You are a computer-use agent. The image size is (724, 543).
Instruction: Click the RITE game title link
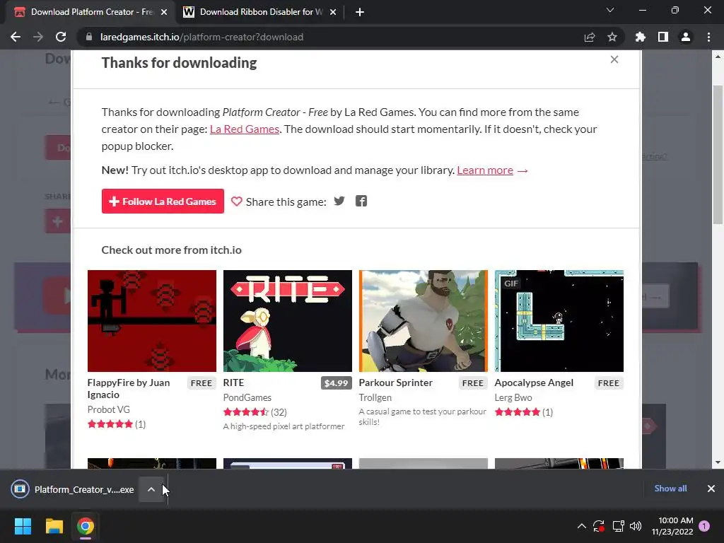[x=233, y=383]
